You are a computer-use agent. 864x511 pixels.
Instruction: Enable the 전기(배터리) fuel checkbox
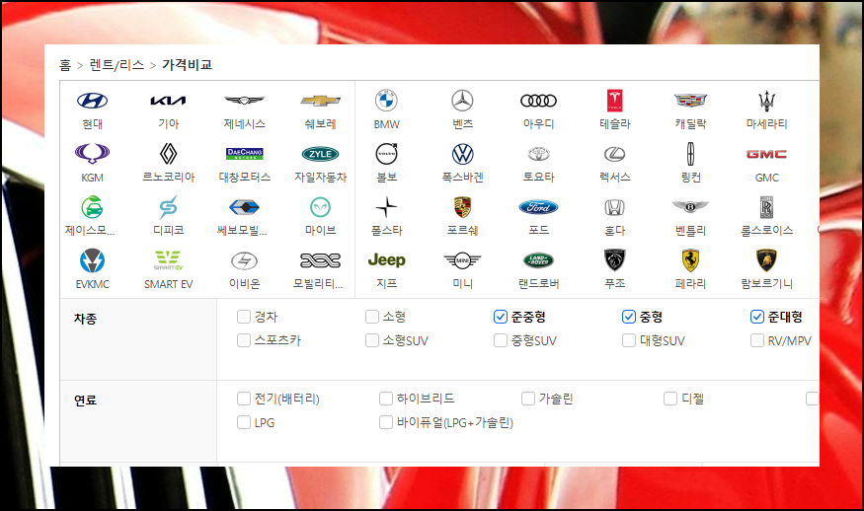[244, 399]
